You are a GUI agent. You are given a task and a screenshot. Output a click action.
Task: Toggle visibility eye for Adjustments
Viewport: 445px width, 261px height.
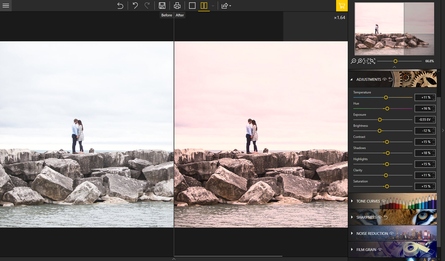385,79
